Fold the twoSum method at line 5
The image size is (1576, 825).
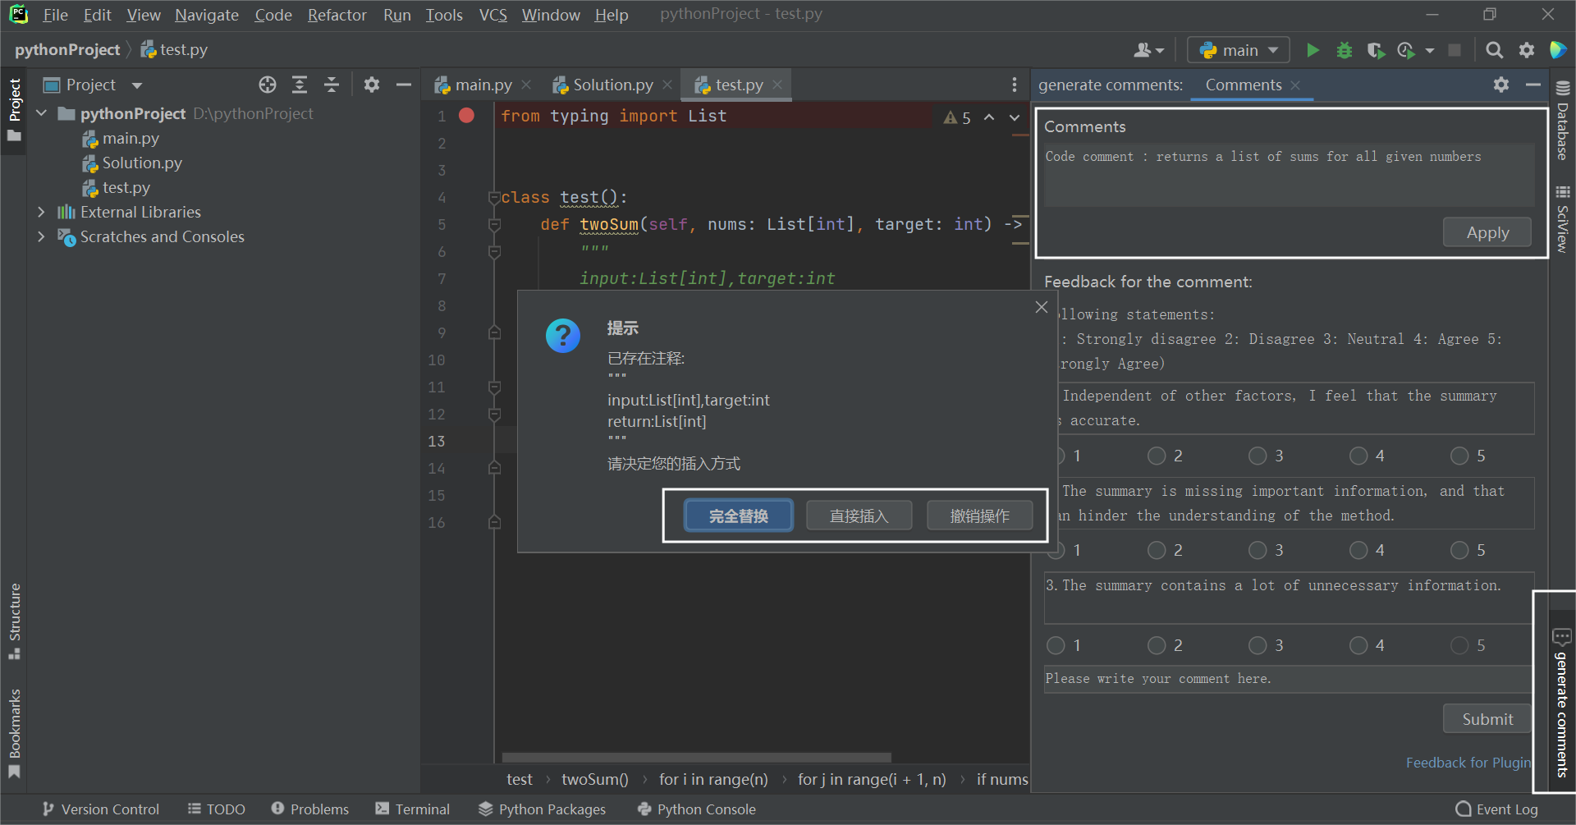(x=494, y=225)
